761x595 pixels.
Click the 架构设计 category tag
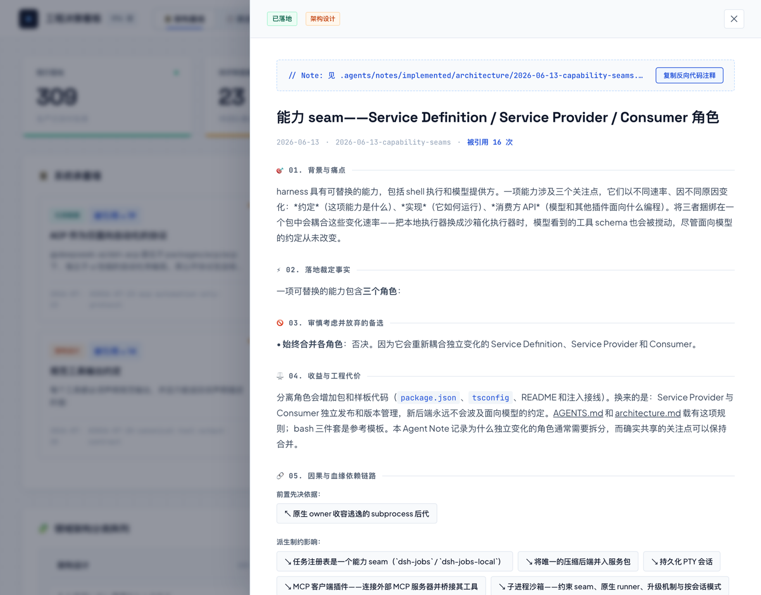(x=322, y=19)
